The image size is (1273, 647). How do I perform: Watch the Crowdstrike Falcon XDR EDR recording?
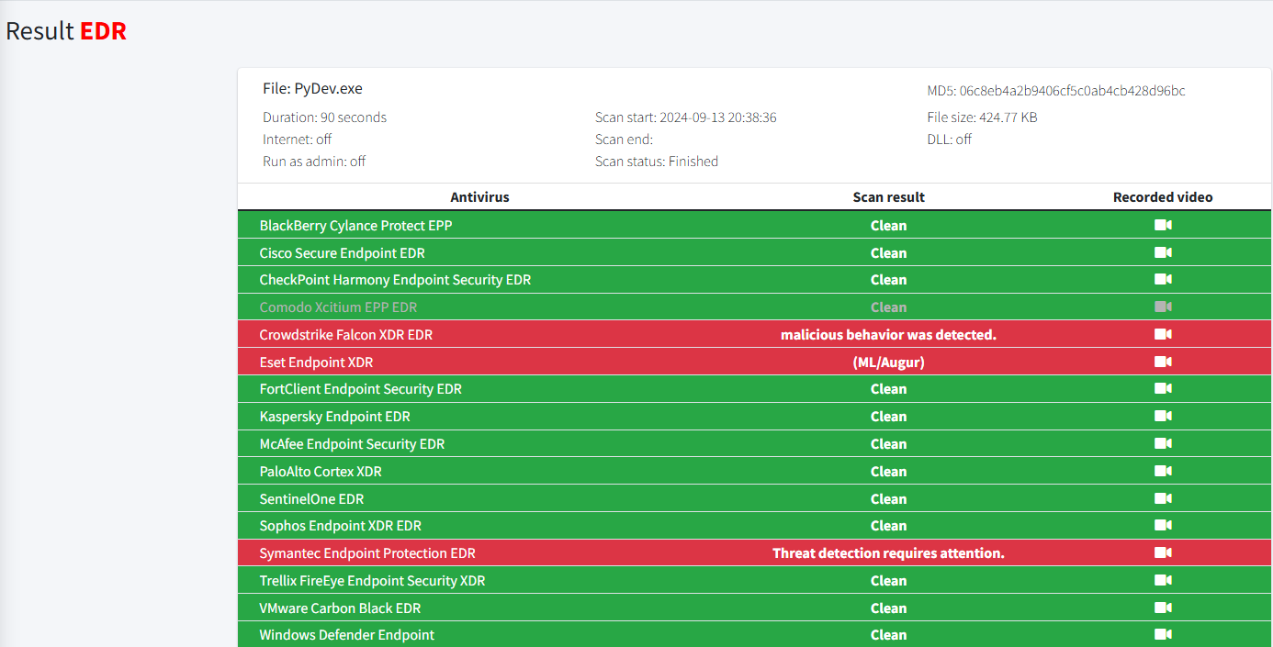coord(1163,334)
